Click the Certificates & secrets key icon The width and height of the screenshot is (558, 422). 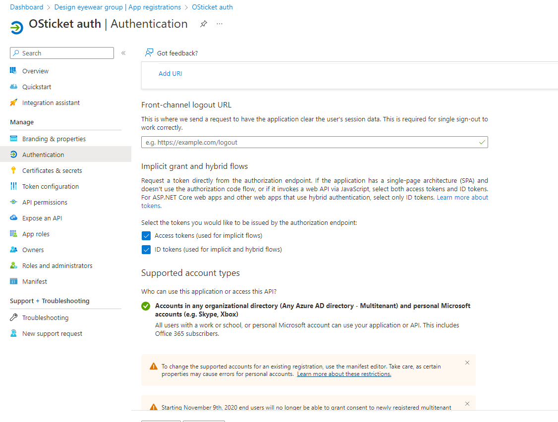13,170
